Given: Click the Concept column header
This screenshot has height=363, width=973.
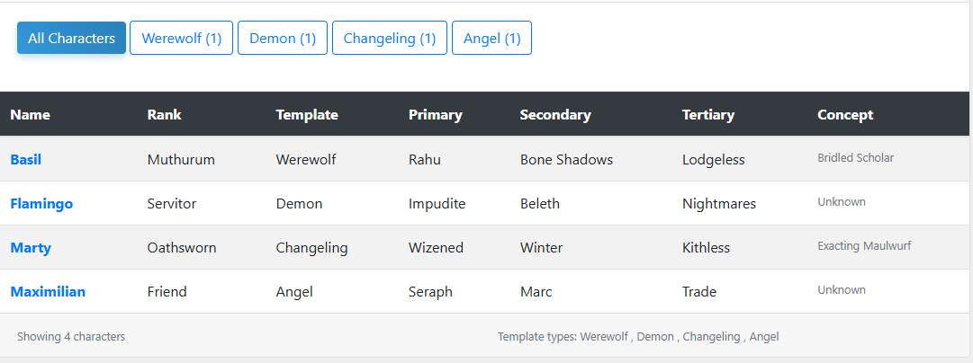Looking at the screenshot, I should [845, 115].
